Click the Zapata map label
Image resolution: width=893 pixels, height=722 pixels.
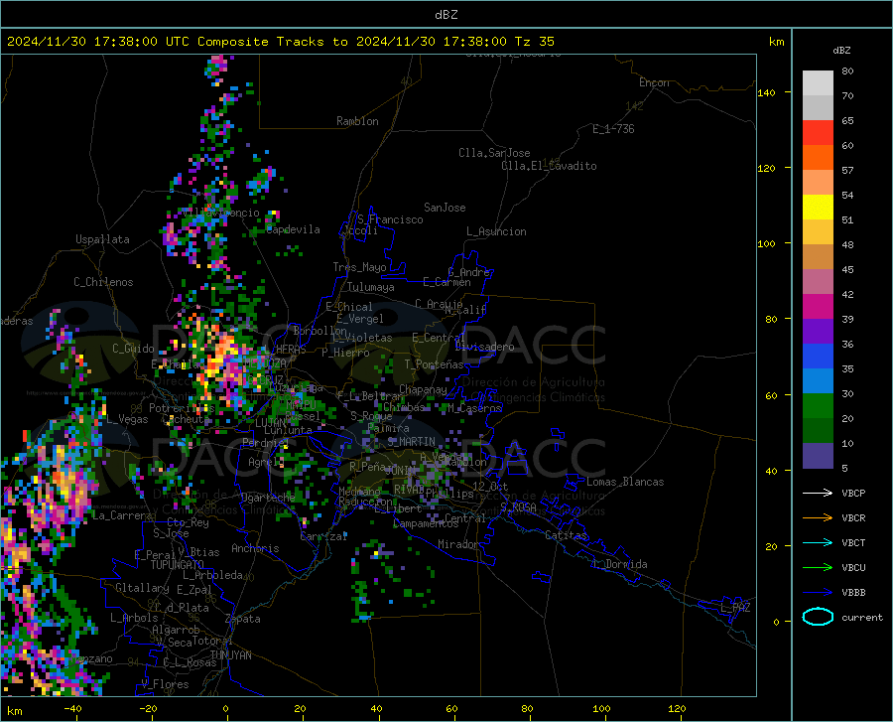[243, 619]
